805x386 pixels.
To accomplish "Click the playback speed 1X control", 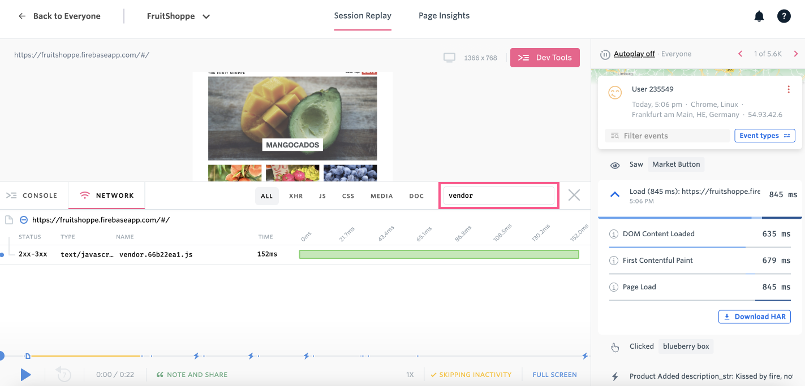I will click(x=410, y=375).
